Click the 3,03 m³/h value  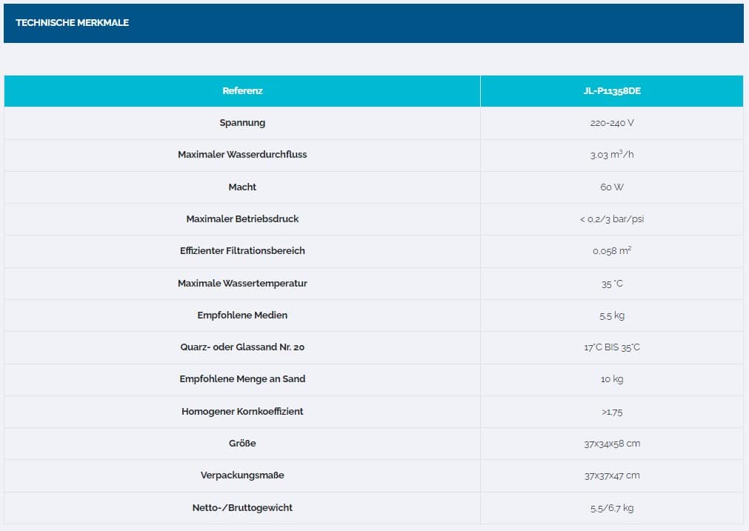(611, 155)
